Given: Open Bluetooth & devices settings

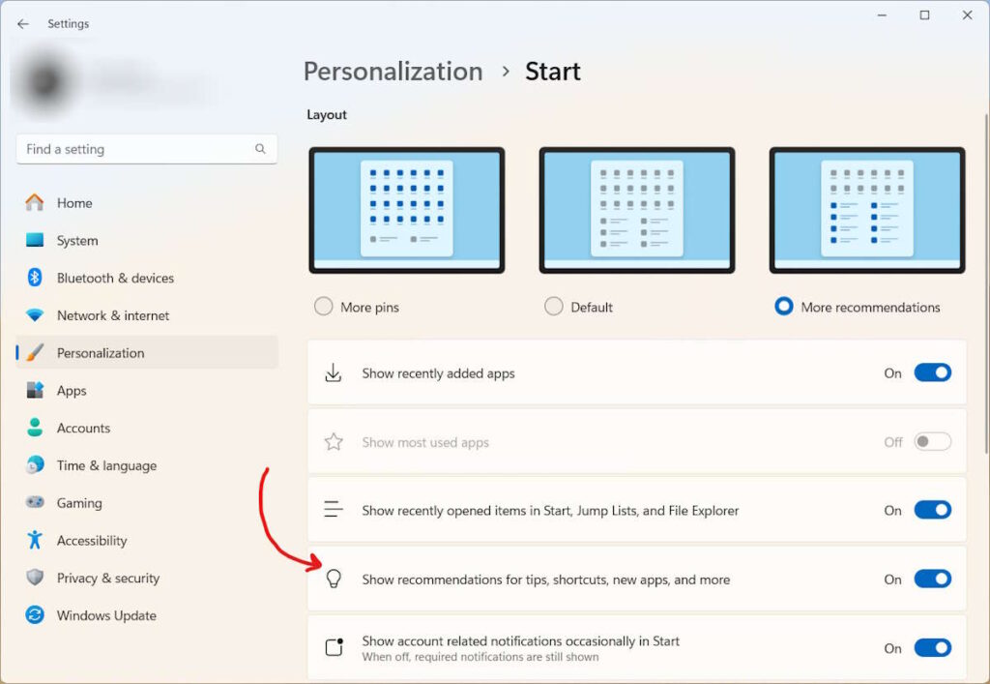Looking at the screenshot, I should click(147, 278).
